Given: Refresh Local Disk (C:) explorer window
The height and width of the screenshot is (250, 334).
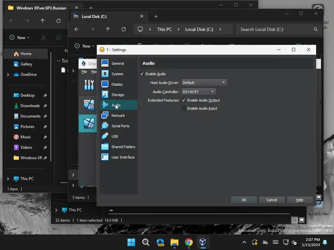Looking at the screenshot, I should (124, 29).
